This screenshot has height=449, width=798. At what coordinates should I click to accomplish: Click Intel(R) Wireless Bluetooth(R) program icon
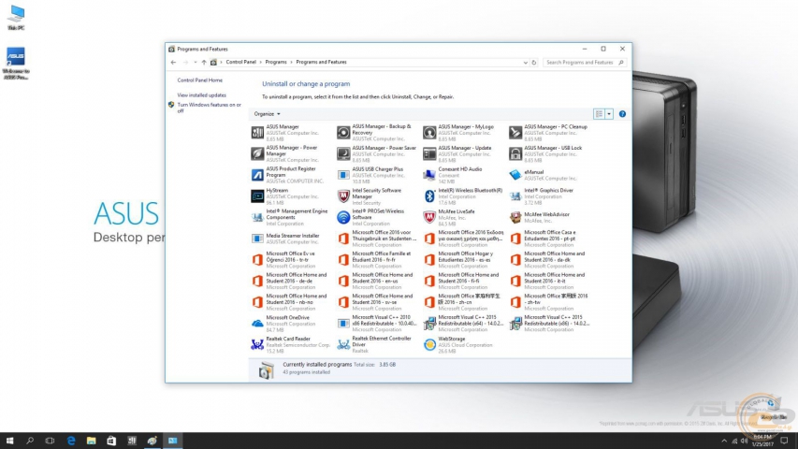429,196
